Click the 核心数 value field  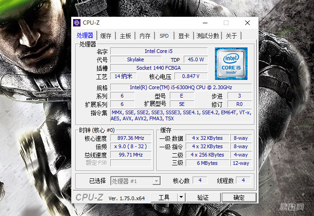(x=200, y=180)
